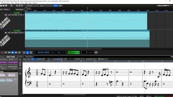The image size is (173, 97).
Task: Click the tempo time signature 2/4 field
Action: click(52, 53)
